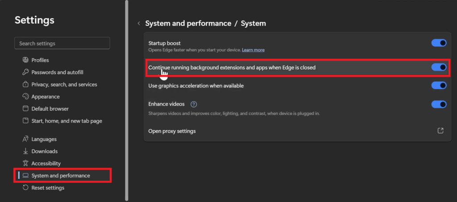Select Reset settings in sidebar
457x202 pixels.
48,188
